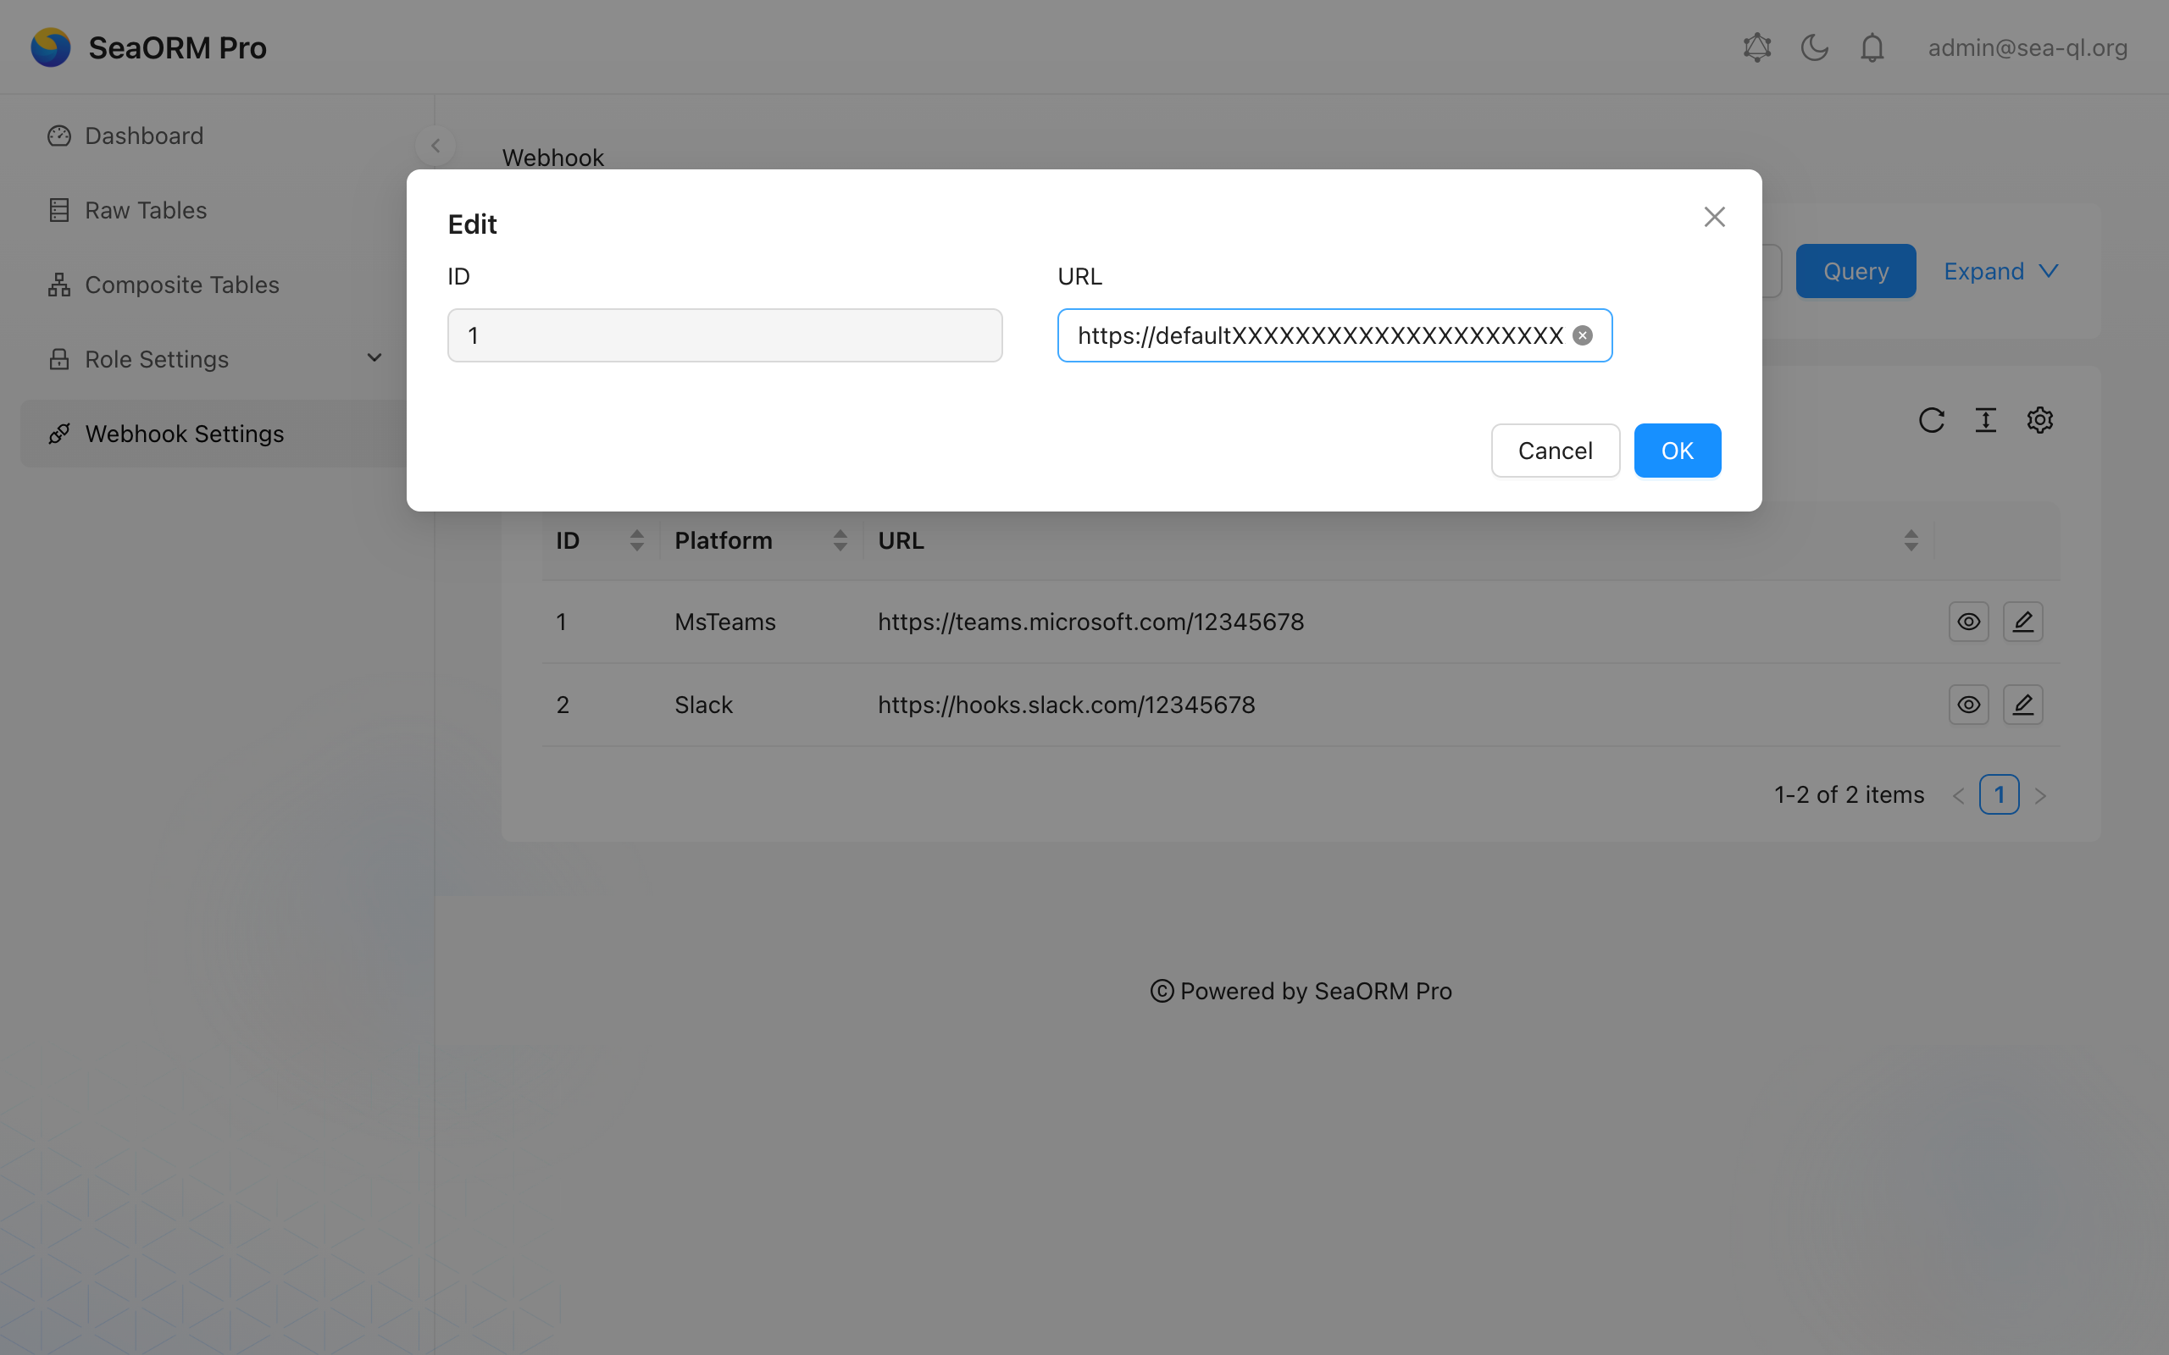Viewport: 2169px width, 1355px height.
Task: Reload the table with the refresh icon
Action: click(x=1932, y=420)
